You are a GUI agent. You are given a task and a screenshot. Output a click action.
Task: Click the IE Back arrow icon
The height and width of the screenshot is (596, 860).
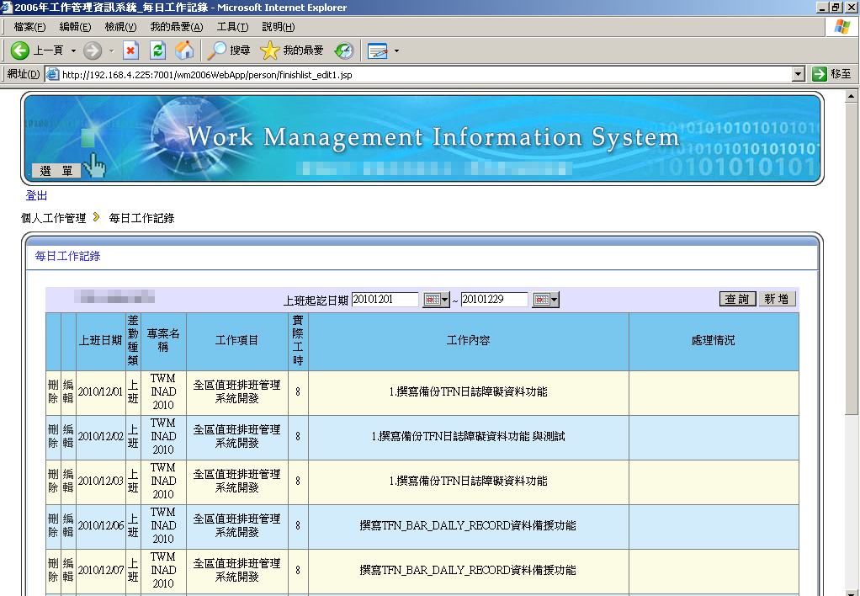[20, 51]
